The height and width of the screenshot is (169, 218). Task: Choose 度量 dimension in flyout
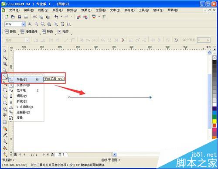tap(26, 118)
